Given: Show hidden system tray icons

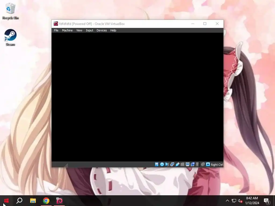Looking at the screenshot, I should 227,201.
